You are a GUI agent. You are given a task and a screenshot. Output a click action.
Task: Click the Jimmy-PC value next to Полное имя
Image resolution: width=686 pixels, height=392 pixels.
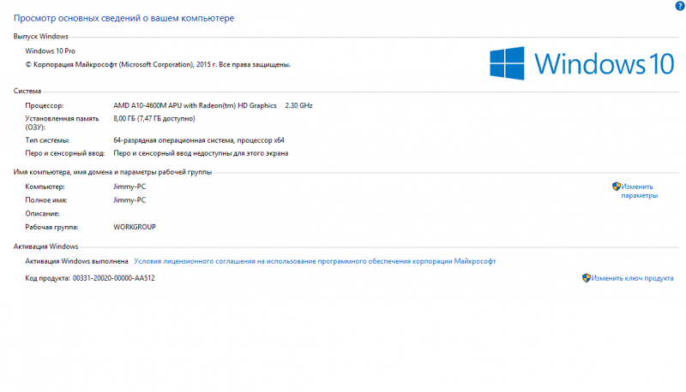pyautogui.click(x=129, y=200)
